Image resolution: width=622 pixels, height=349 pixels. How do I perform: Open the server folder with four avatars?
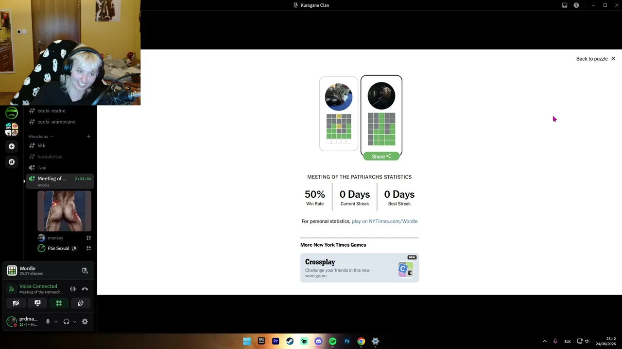pyautogui.click(x=12, y=129)
